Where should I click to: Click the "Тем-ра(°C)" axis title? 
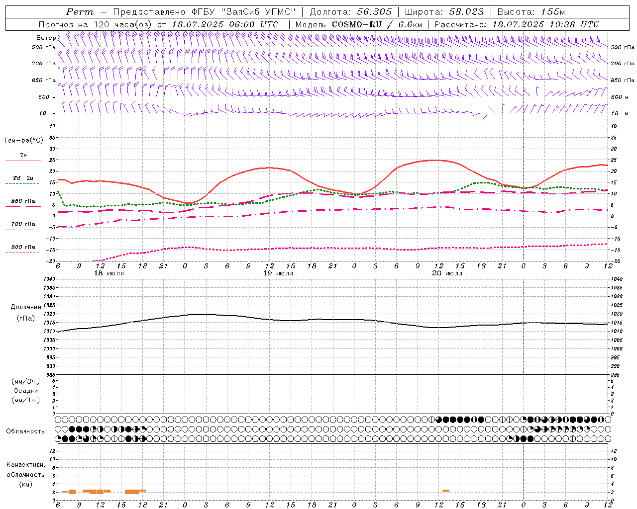click(23, 141)
